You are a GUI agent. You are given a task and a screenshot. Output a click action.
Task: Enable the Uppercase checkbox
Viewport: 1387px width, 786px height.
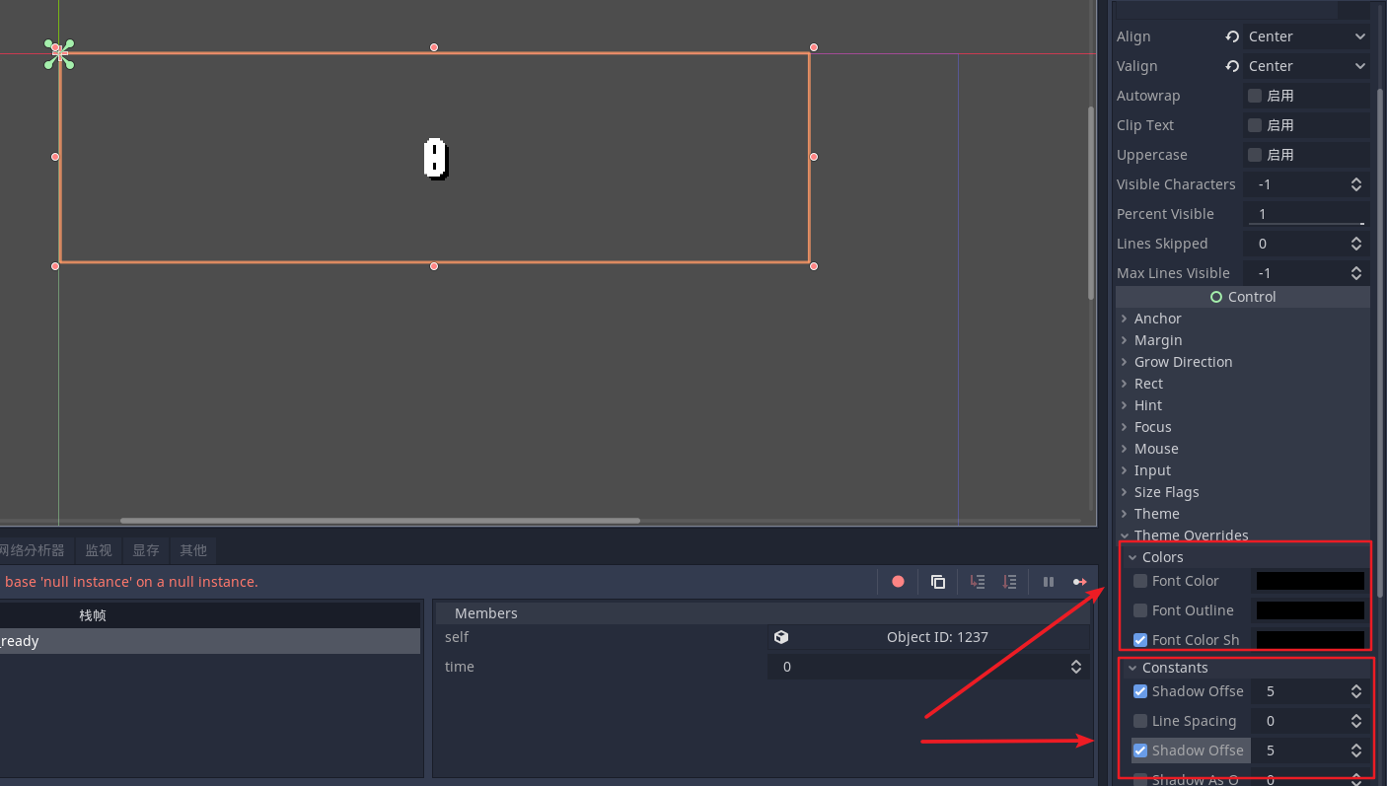(x=1255, y=155)
